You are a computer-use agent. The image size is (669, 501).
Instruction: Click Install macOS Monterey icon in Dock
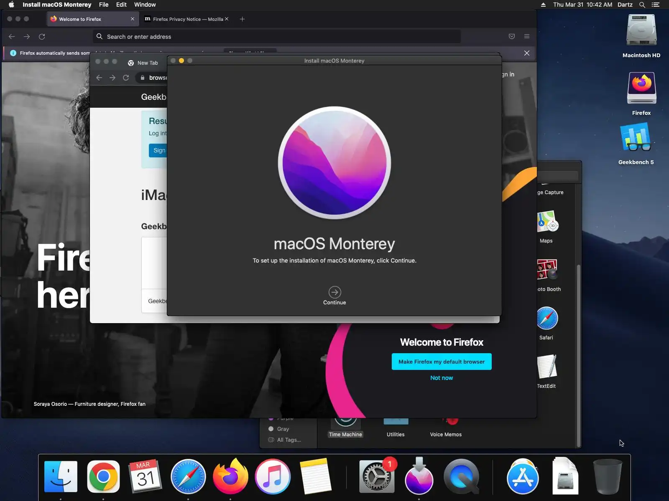tap(419, 477)
